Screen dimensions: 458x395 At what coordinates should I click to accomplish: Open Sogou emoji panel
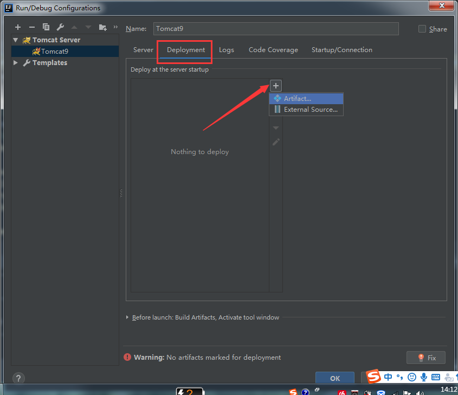pos(412,377)
